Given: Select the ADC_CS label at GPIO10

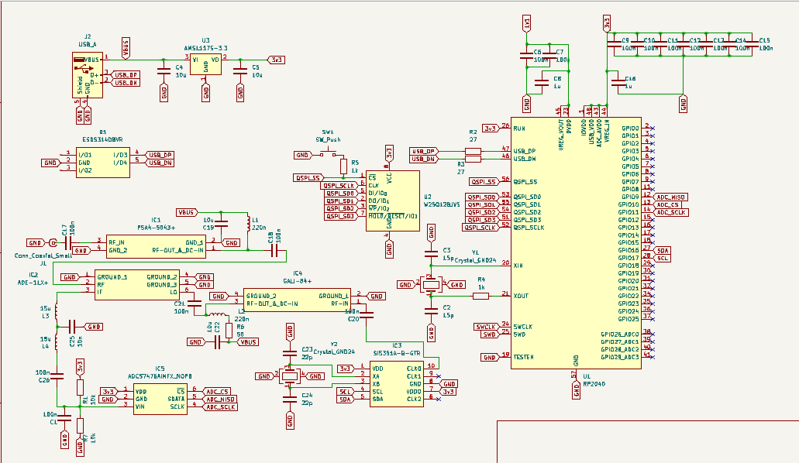Looking at the screenshot, I should click(x=666, y=204).
